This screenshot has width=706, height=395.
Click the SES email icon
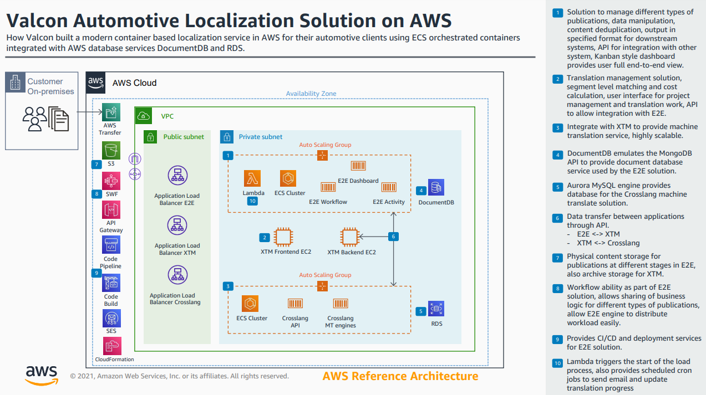point(111,318)
